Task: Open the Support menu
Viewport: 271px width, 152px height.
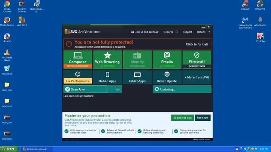Action: point(187,32)
